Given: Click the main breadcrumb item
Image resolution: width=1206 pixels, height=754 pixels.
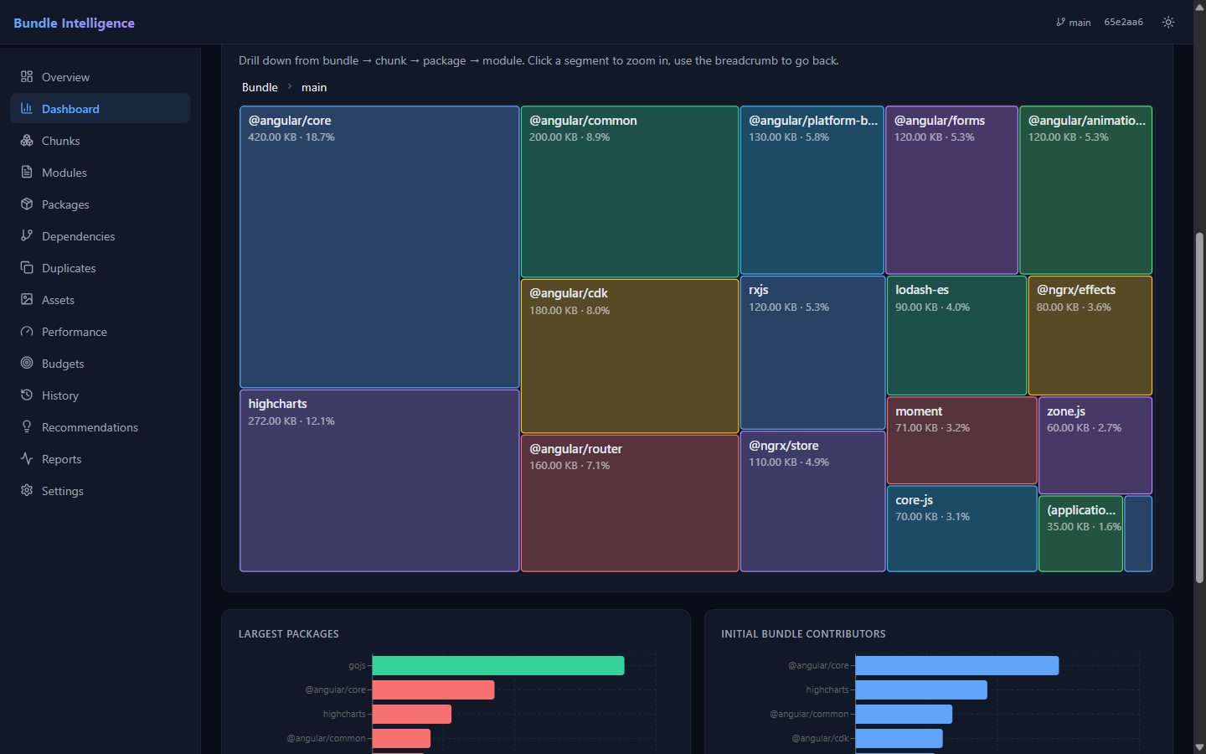Looking at the screenshot, I should (x=314, y=87).
